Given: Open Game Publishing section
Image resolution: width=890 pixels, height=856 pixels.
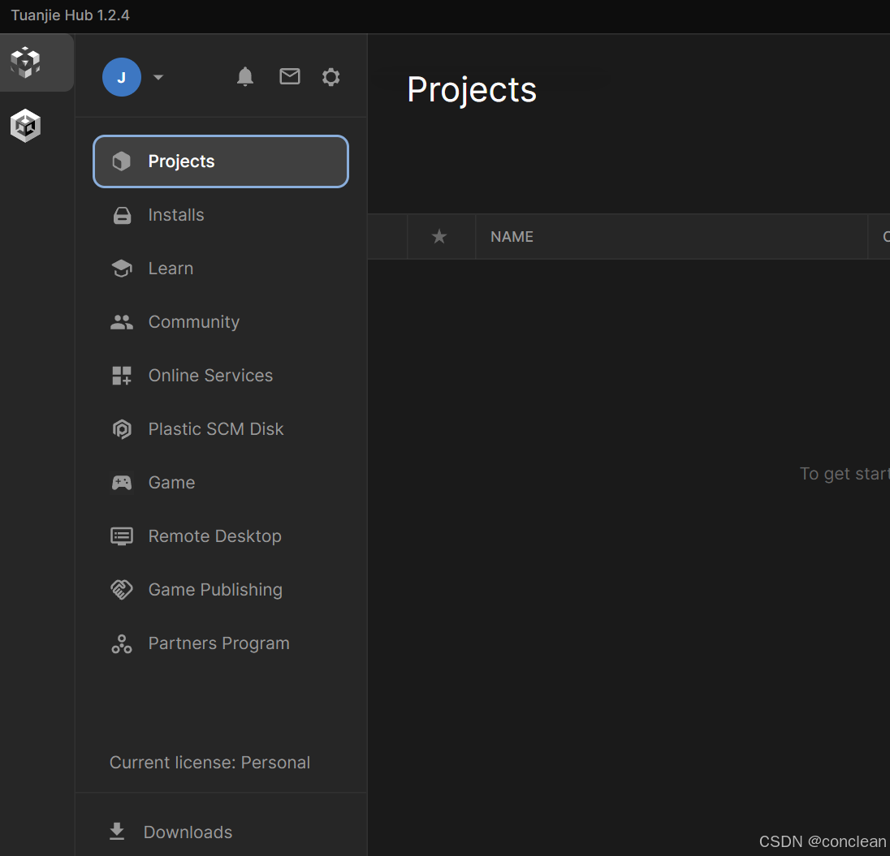Looking at the screenshot, I should click(221, 590).
